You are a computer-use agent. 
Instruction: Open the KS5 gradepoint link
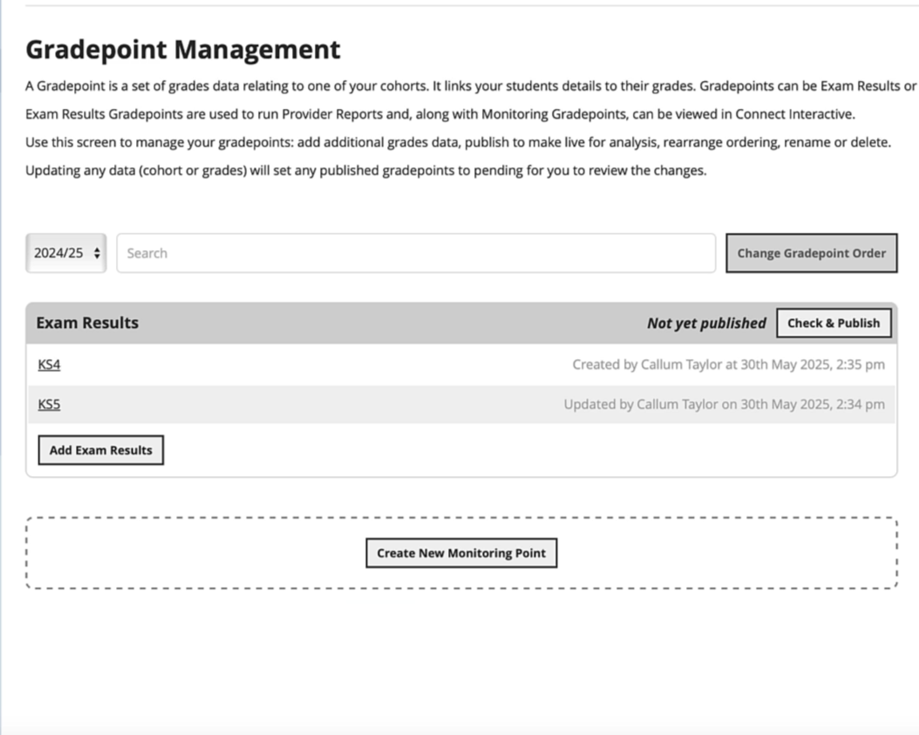(x=49, y=404)
